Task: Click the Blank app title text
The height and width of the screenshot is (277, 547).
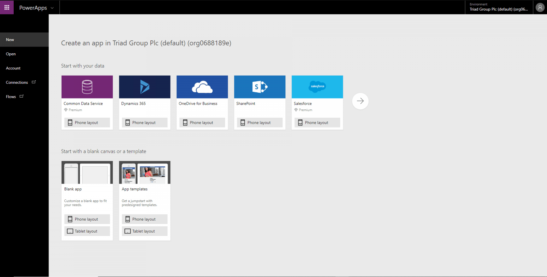Action: point(73,189)
